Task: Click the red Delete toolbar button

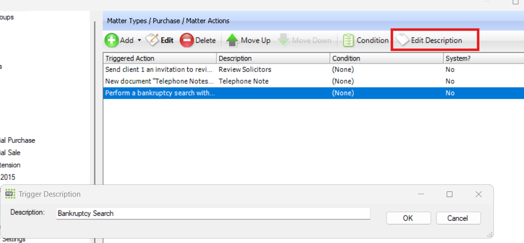Action: [198, 40]
